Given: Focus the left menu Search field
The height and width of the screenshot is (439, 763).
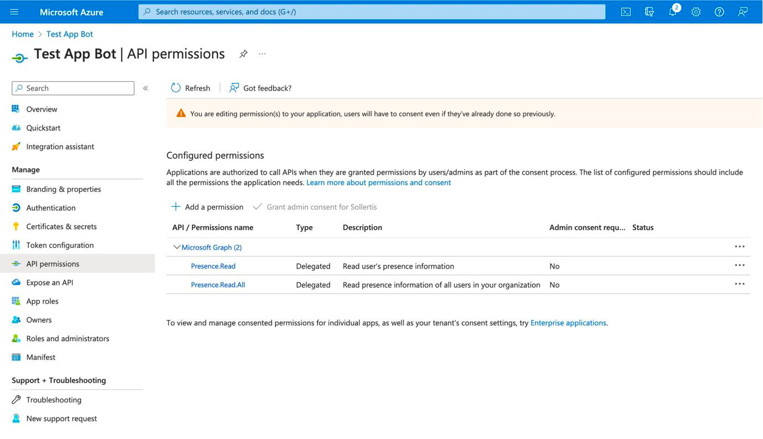Looking at the screenshot, I should pyautogui.click(x=73, y=88).
